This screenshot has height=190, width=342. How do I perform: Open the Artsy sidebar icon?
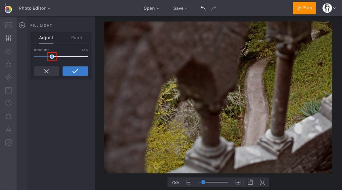(x=8, y=77)
